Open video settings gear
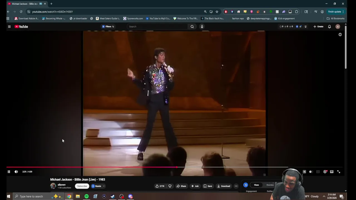 (325, 172)
